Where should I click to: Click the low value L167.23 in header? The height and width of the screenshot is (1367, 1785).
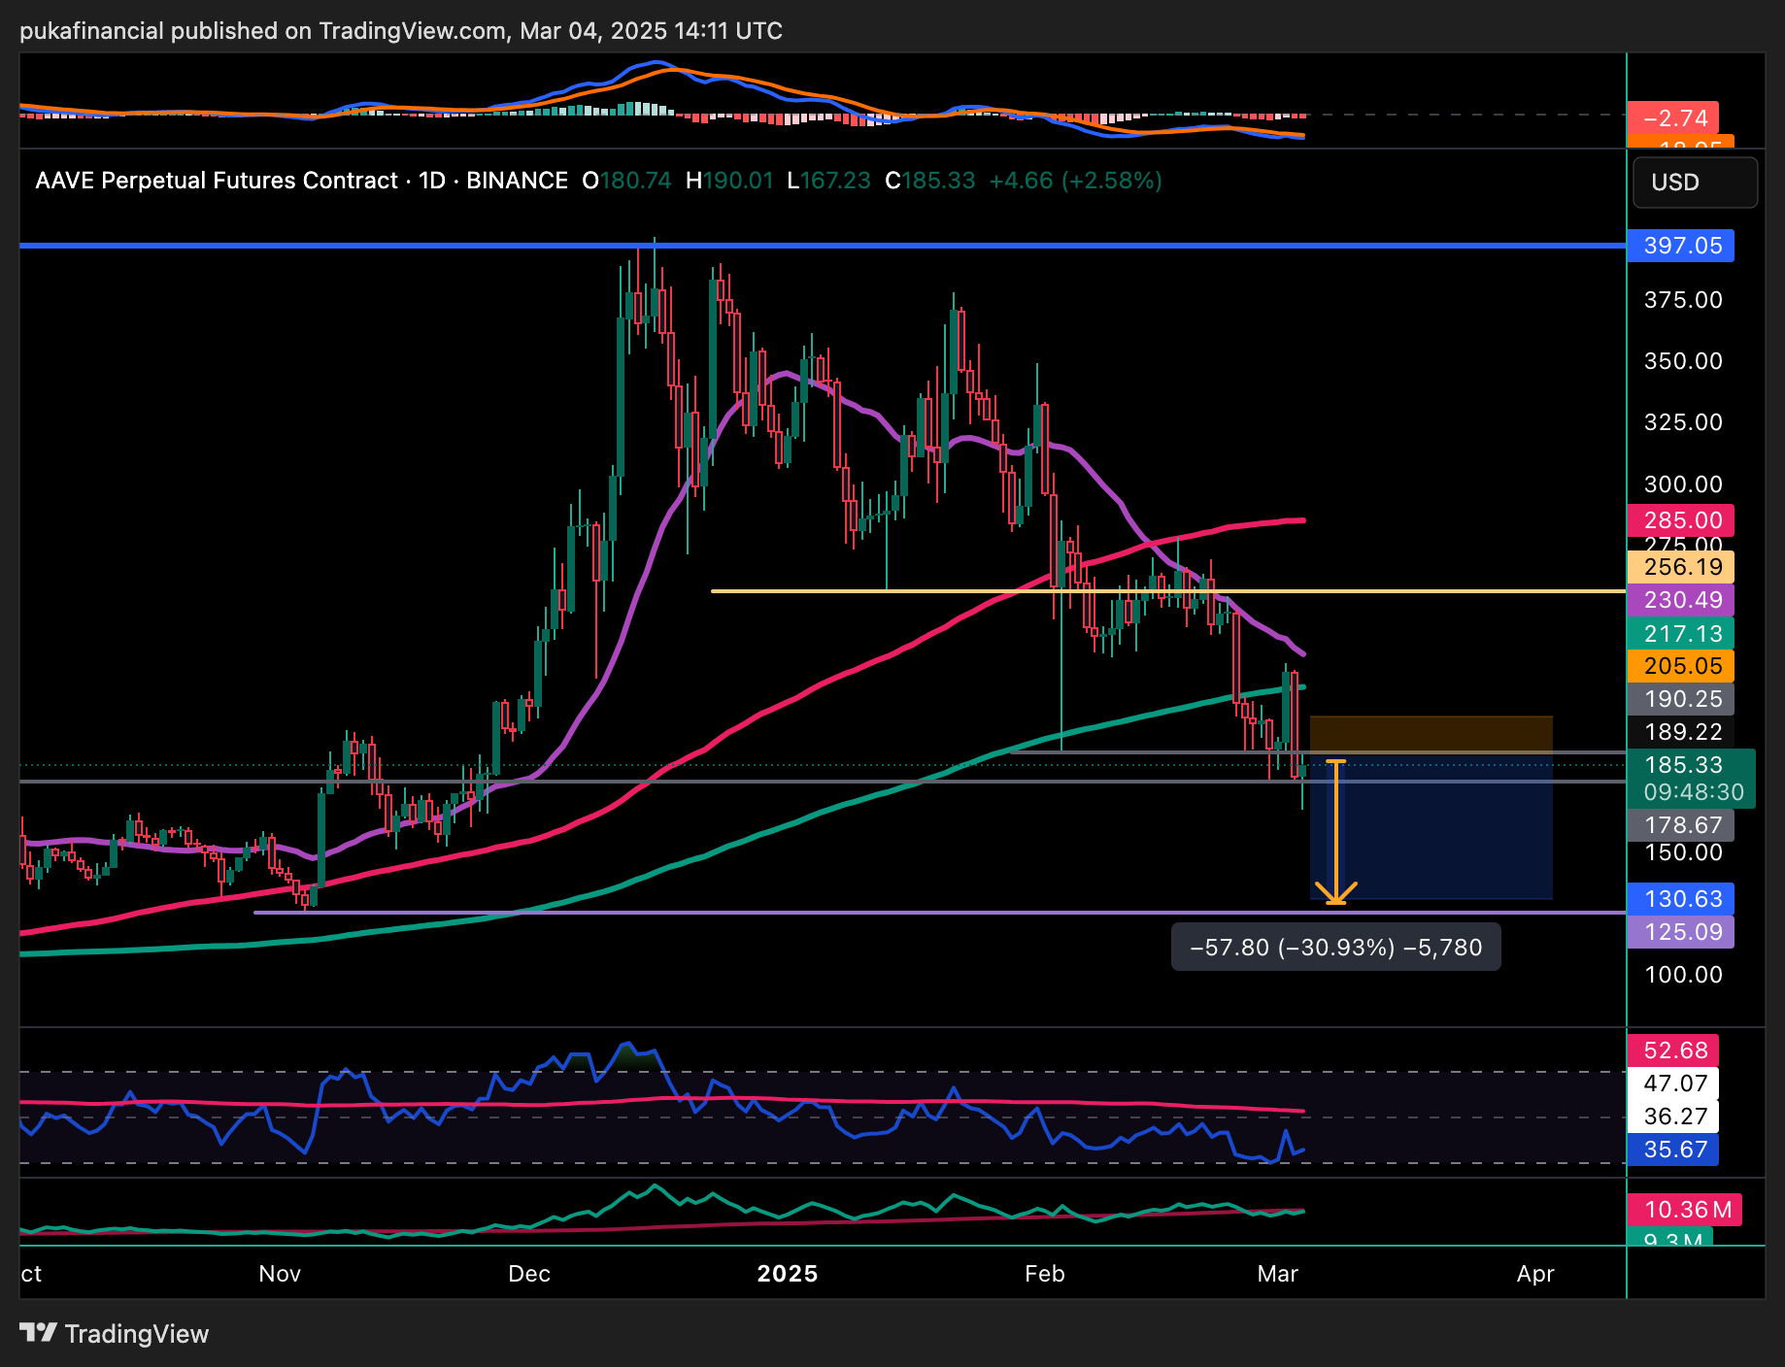pos(828,181)
